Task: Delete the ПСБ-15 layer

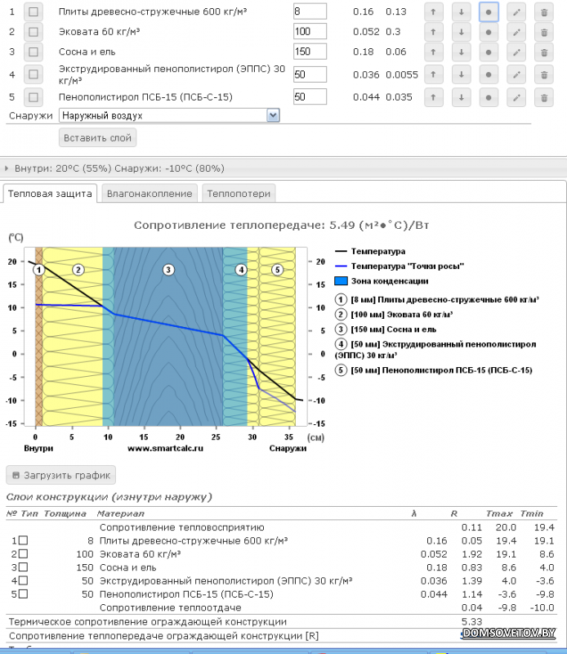Action: 544,97
